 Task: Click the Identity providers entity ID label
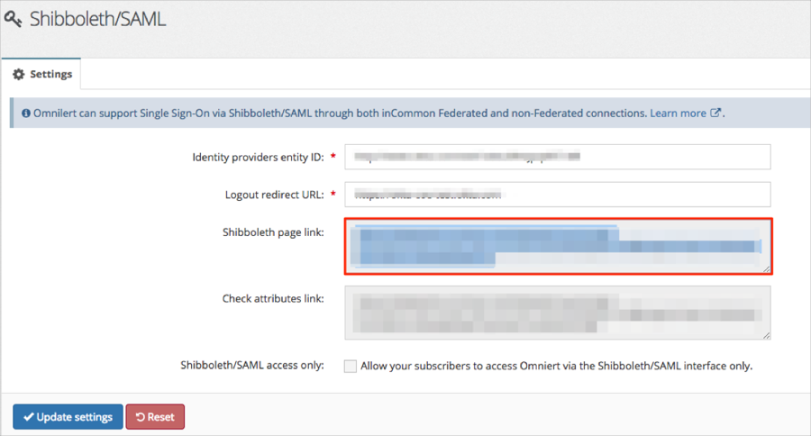(x=258, y=158)
